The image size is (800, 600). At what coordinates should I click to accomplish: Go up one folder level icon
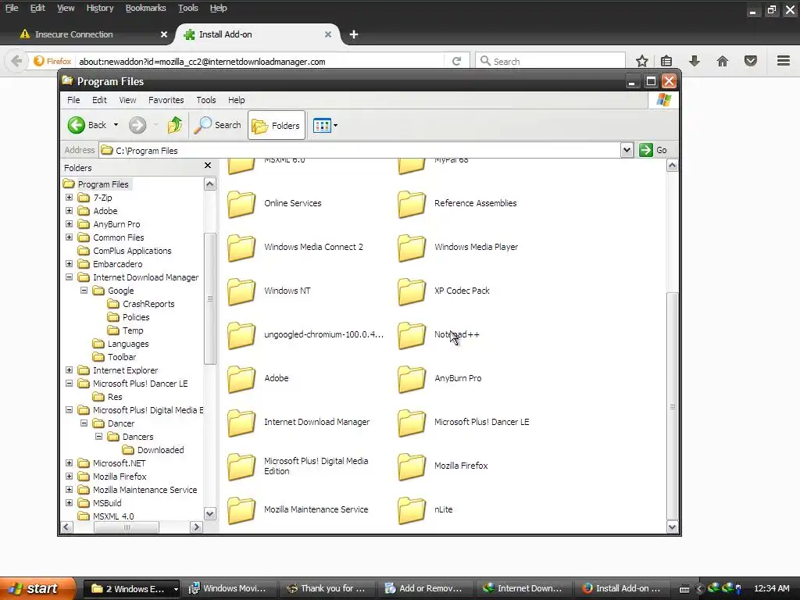point(175,125)
